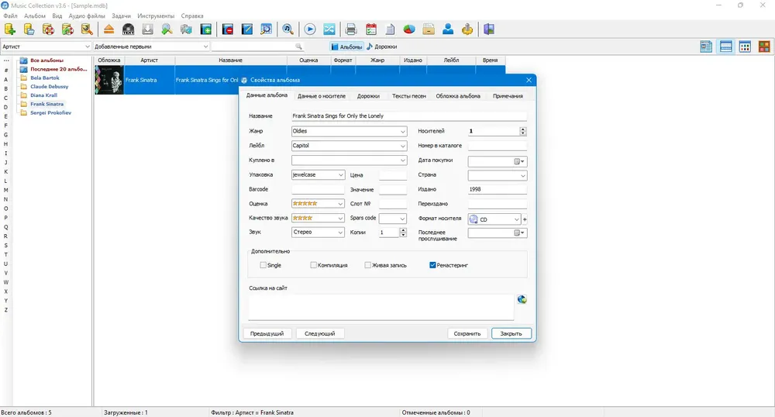775x417 pixels.
Task: Click the blue user profile icon
Action: [x=448, y=29]
